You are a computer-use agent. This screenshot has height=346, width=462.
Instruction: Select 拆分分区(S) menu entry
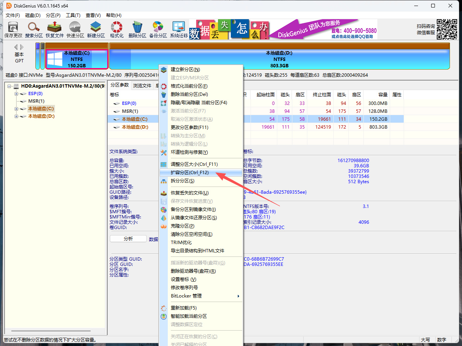coord(201,181)
